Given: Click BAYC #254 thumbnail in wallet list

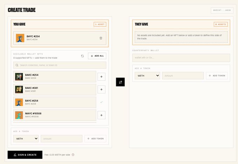Looking at the screenshot, I should click(19, 102).
